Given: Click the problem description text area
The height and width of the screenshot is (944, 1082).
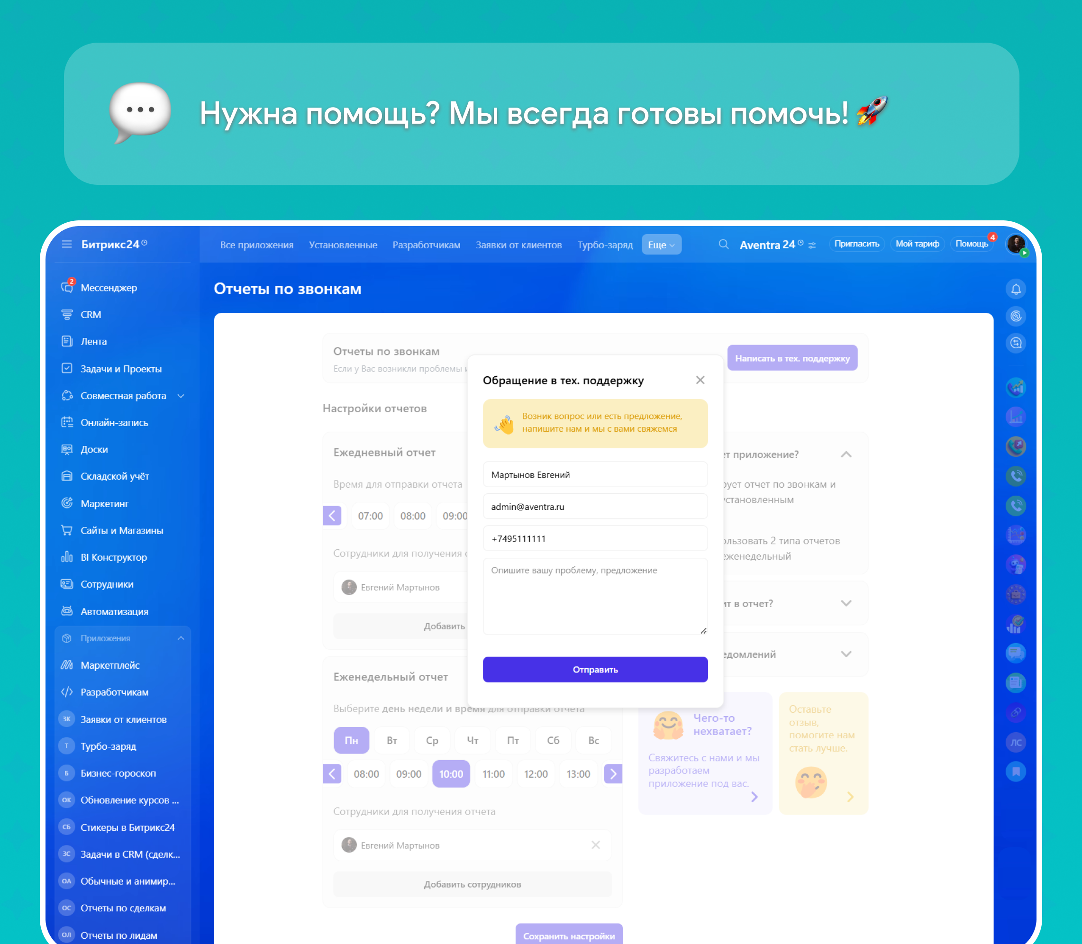Looking at the screenshot, I should [595, 596].
